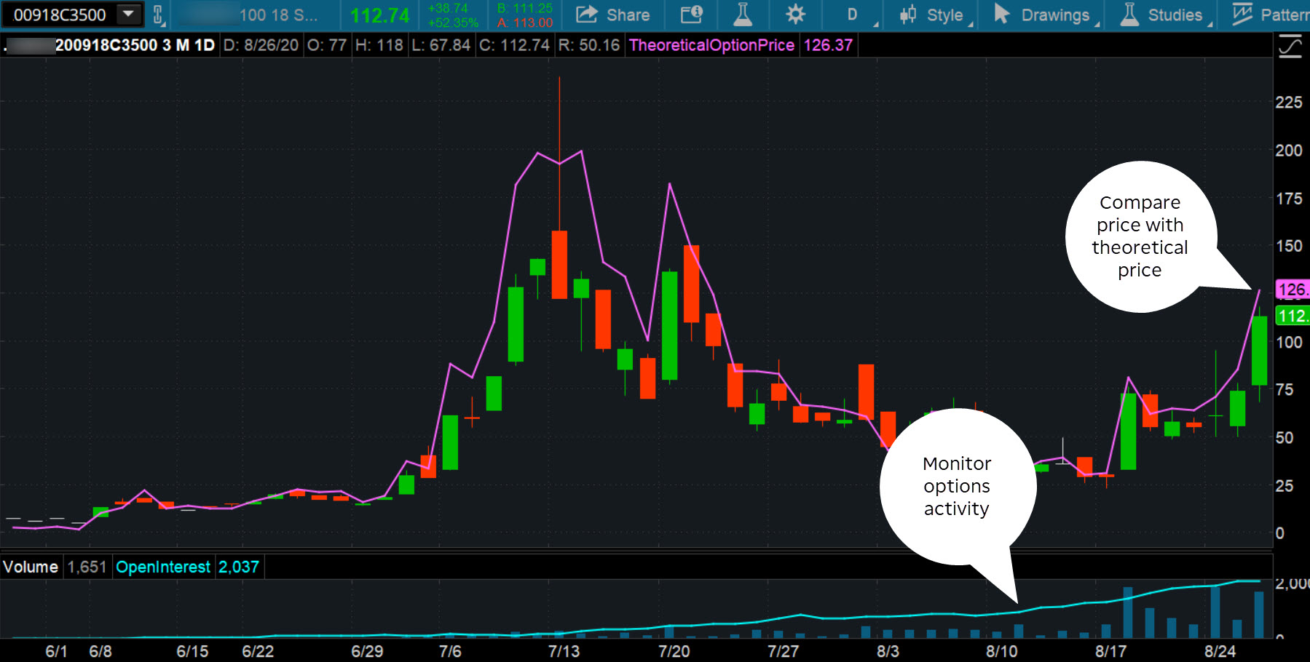Click the beaker Edit Studies icon
The width and height of the screenshot is (1310, 662).
pos(742,15)
